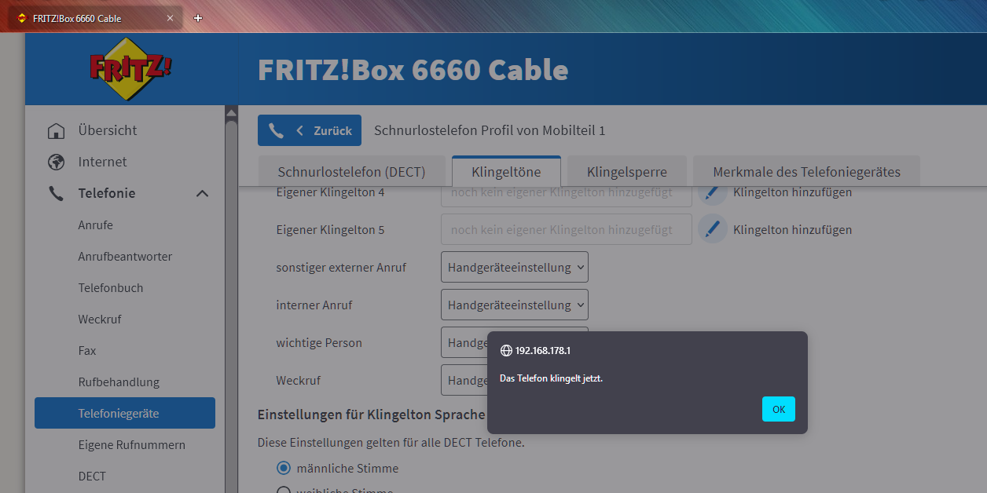
Task: Click the 'wichtige Person' label
Action: [x=319, y=342]
